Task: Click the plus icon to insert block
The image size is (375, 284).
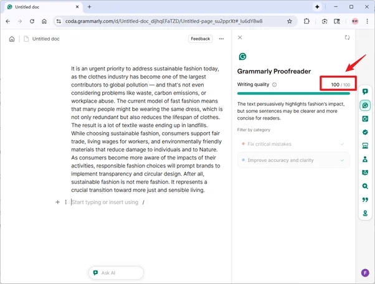Action: pyautogui.click(x=58, y=202)
